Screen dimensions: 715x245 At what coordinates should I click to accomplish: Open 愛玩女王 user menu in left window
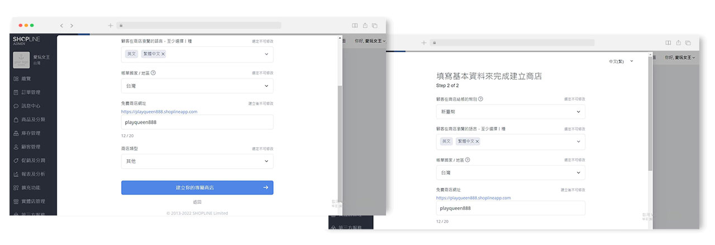point(370,41)
